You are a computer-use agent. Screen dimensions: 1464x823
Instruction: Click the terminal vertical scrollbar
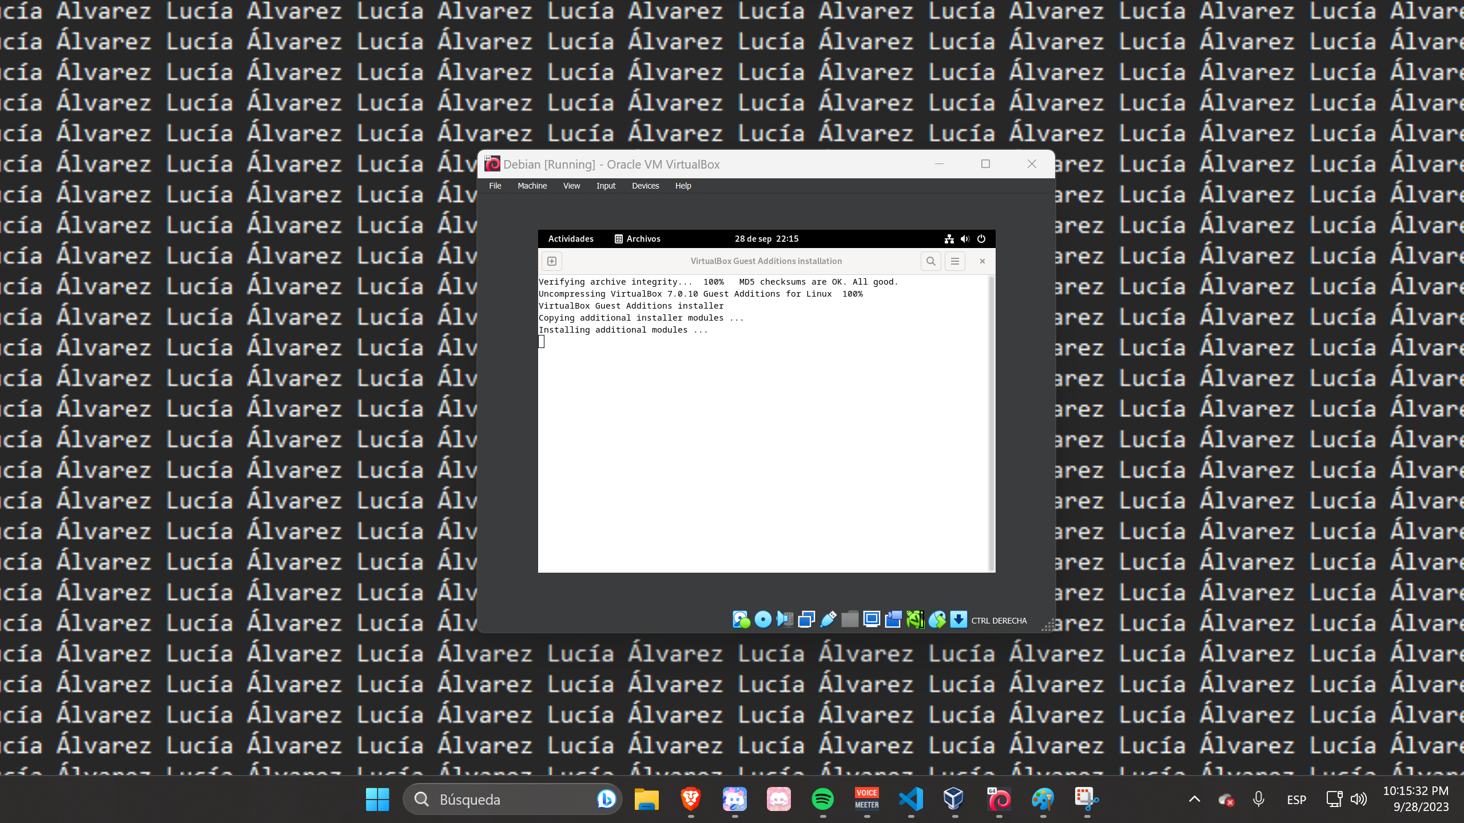(x=991, y=423)
